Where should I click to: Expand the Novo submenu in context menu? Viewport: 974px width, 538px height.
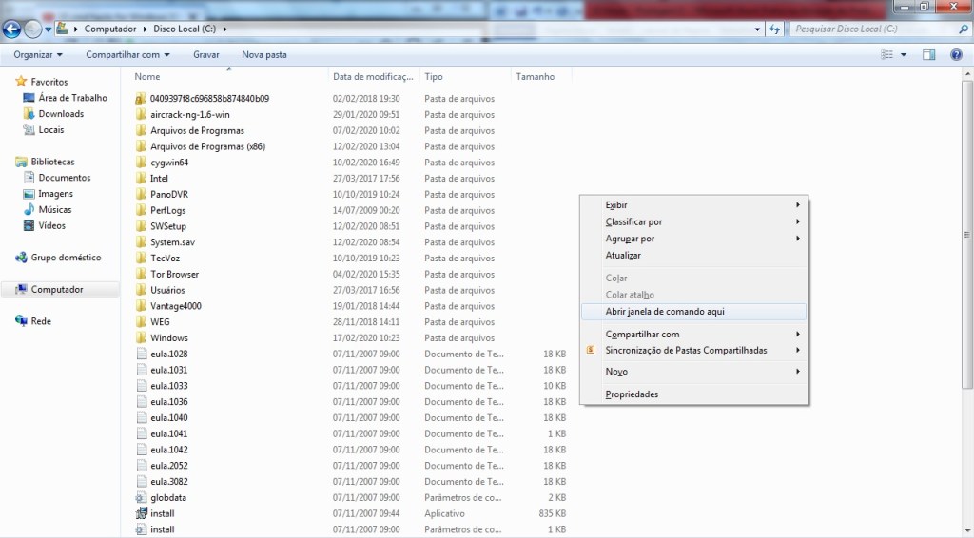pos(616,372)
